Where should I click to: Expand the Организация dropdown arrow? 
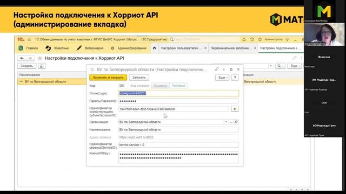(226, 122)
